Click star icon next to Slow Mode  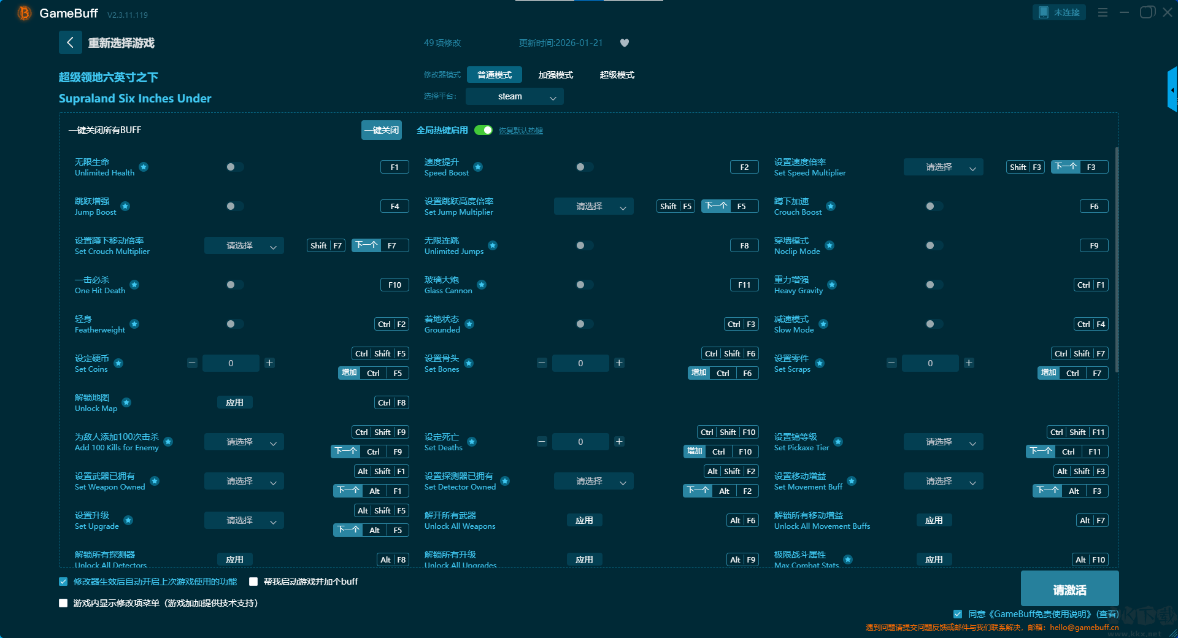pos(823,324)
